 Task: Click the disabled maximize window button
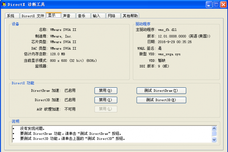[x=216, y=5]
